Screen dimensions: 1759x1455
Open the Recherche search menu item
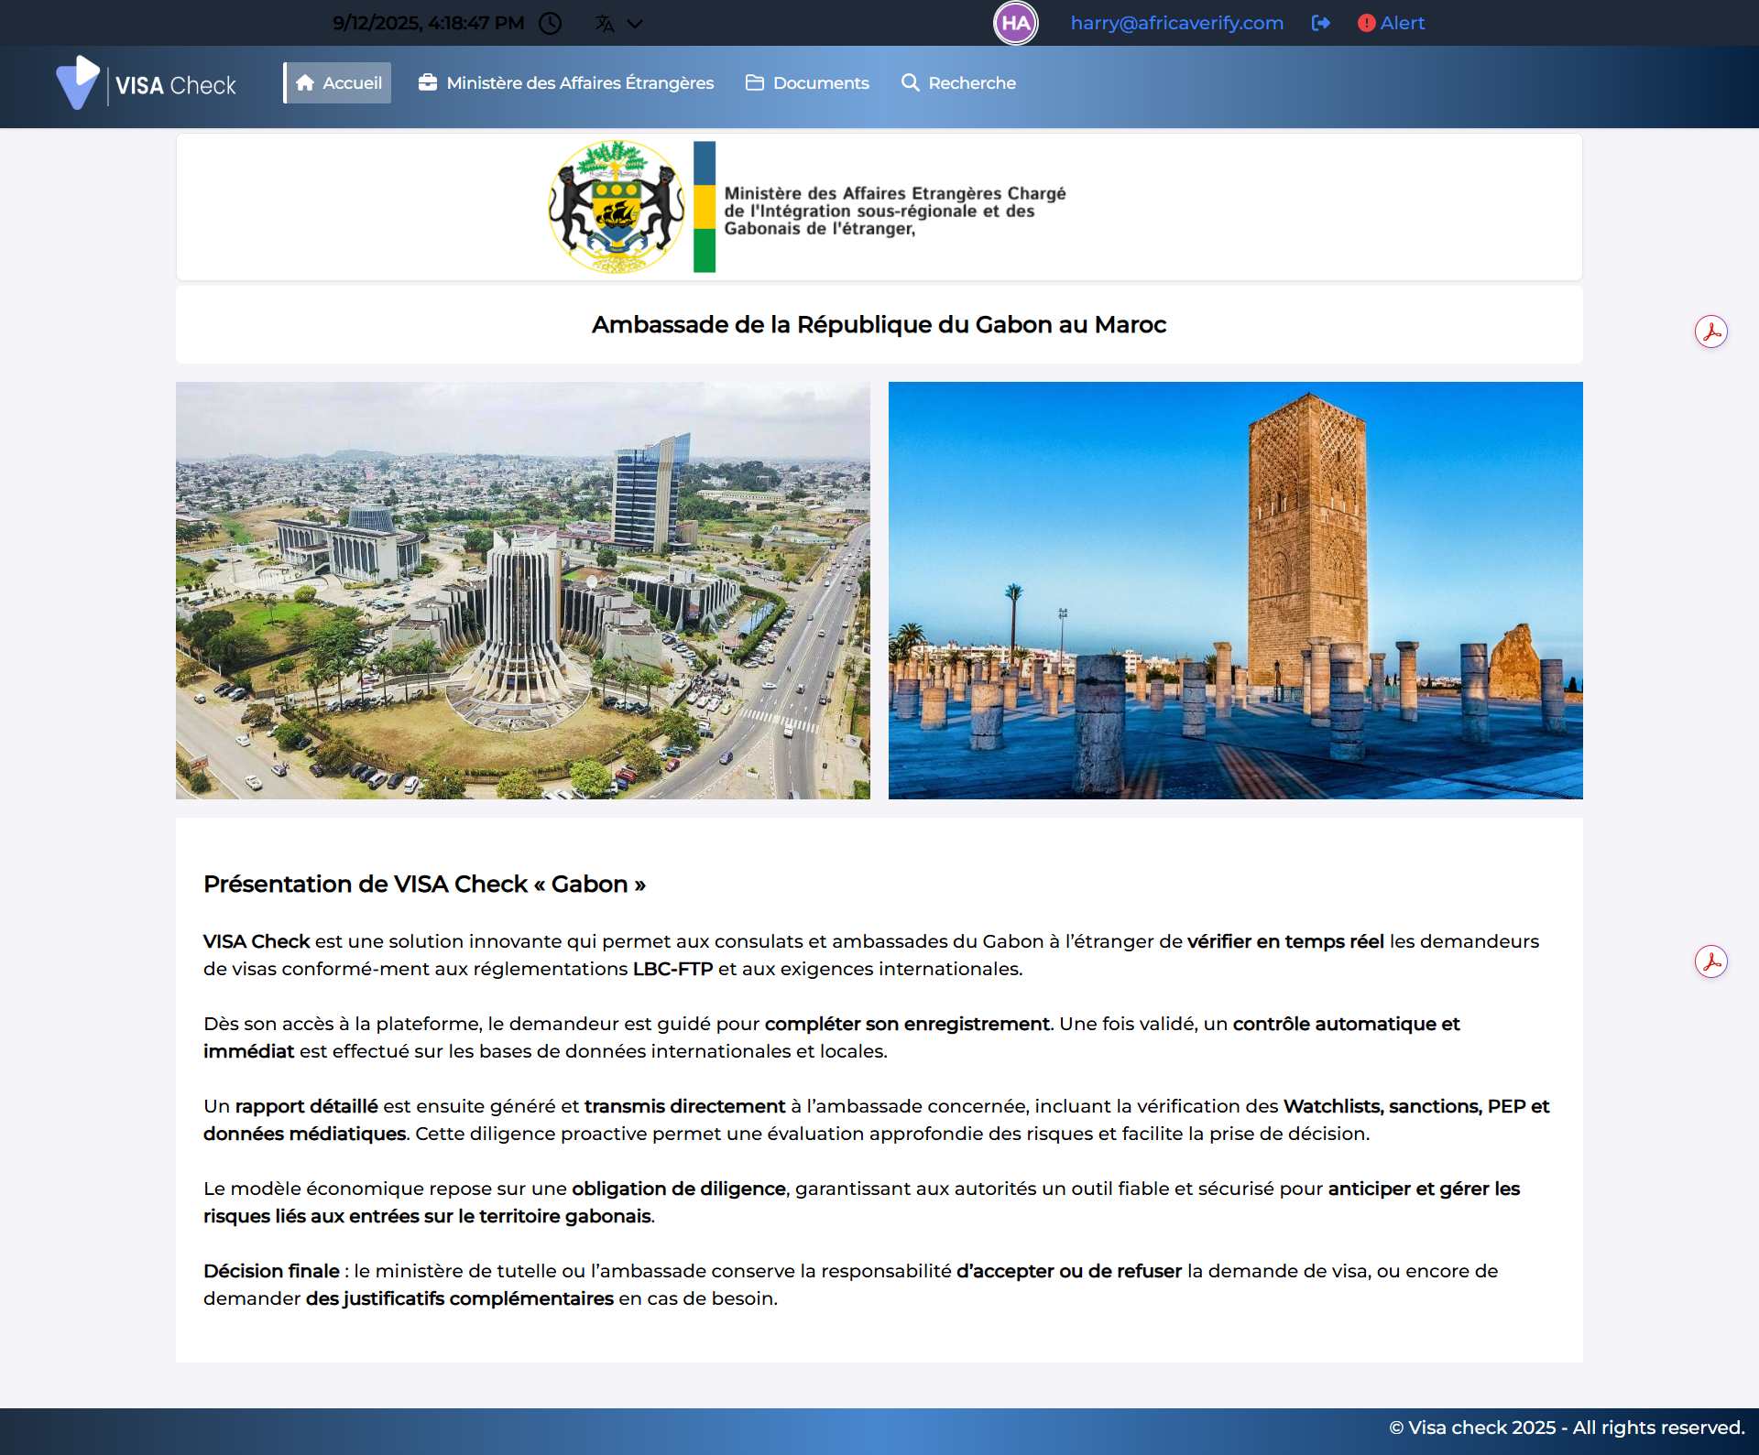[x=958, y=83]
